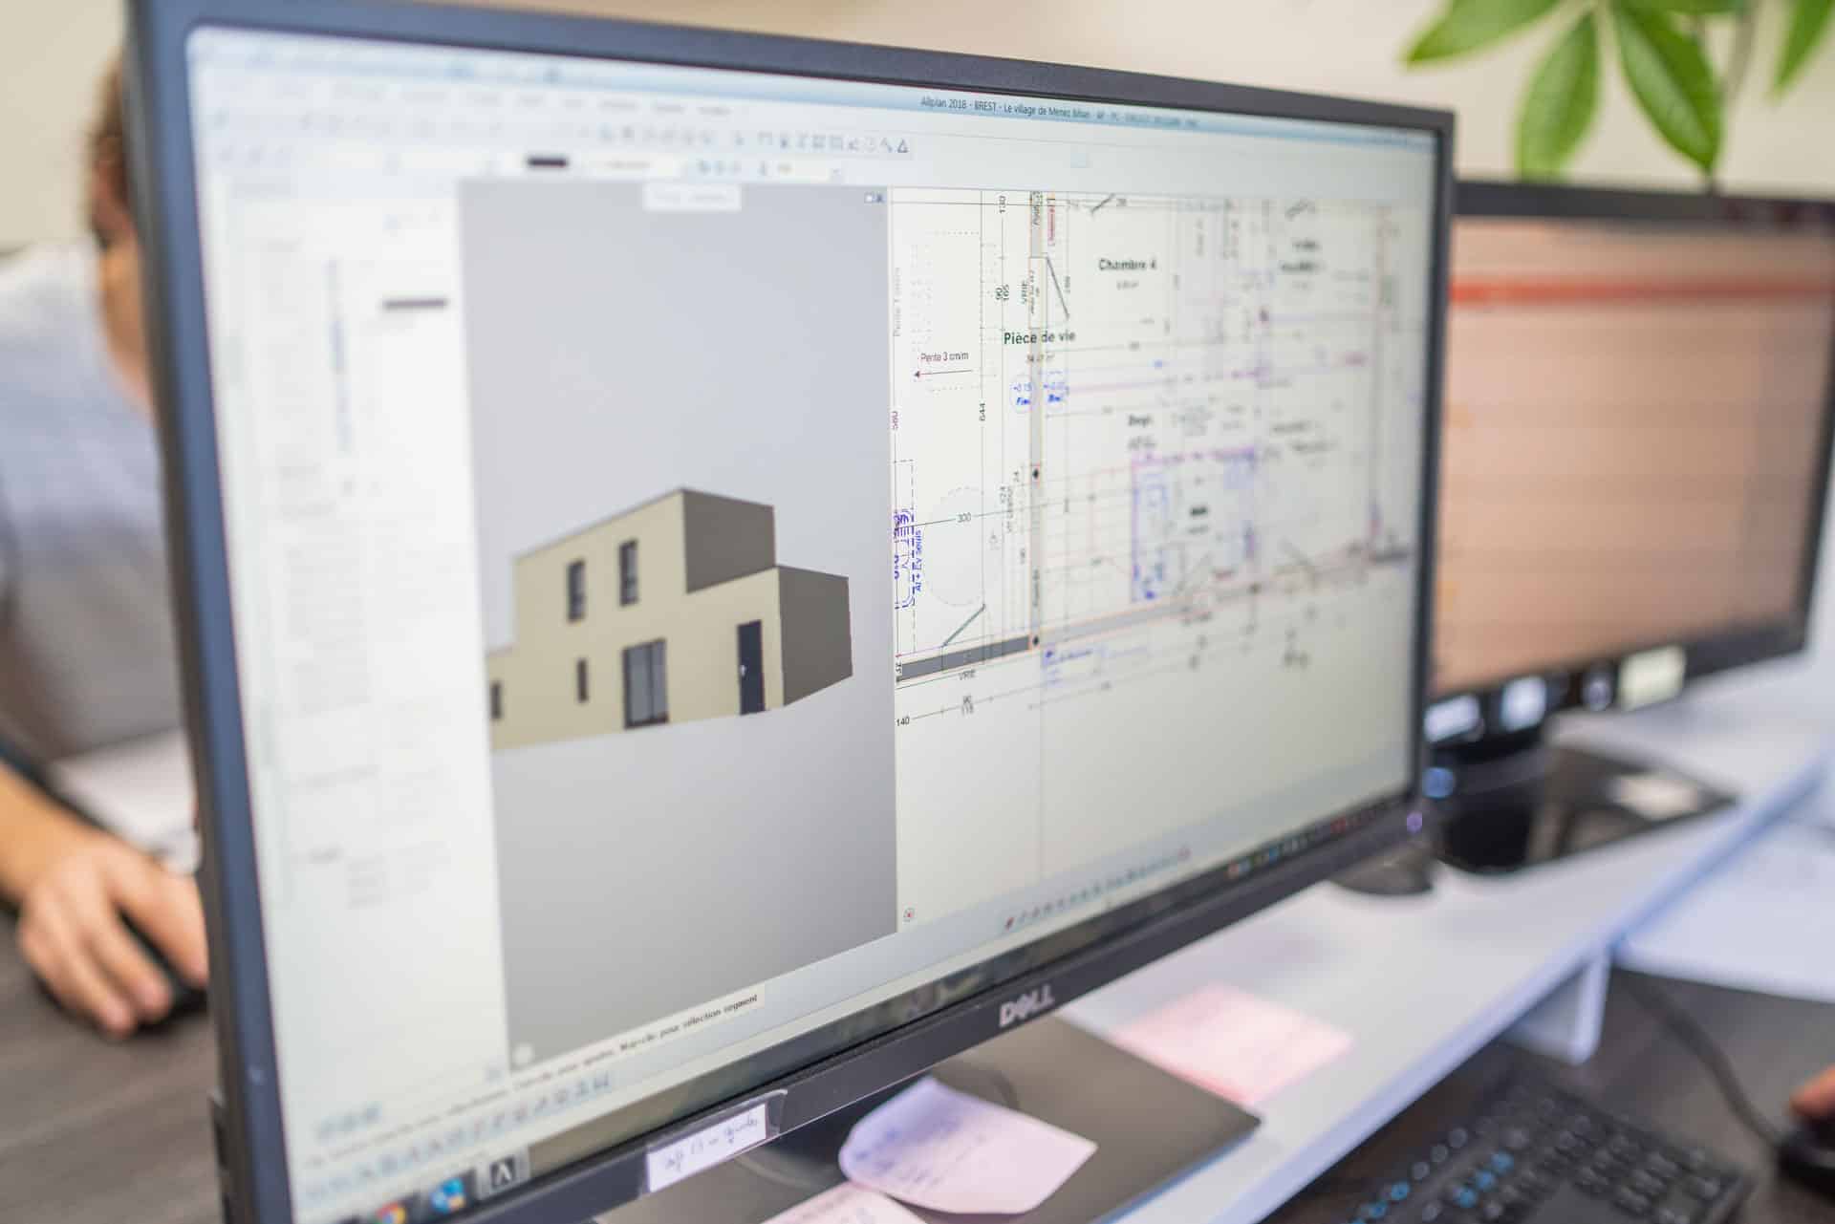Click the dark line preview in left palette
Screen dimensions: 1835x1224
tap(415, 304)
